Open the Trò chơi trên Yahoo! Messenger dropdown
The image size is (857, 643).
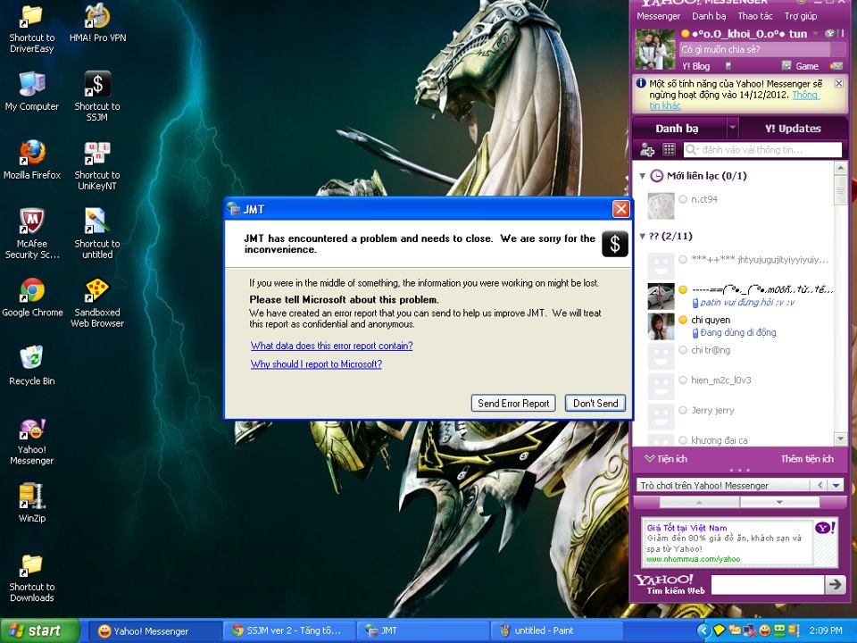coord(836,485)
